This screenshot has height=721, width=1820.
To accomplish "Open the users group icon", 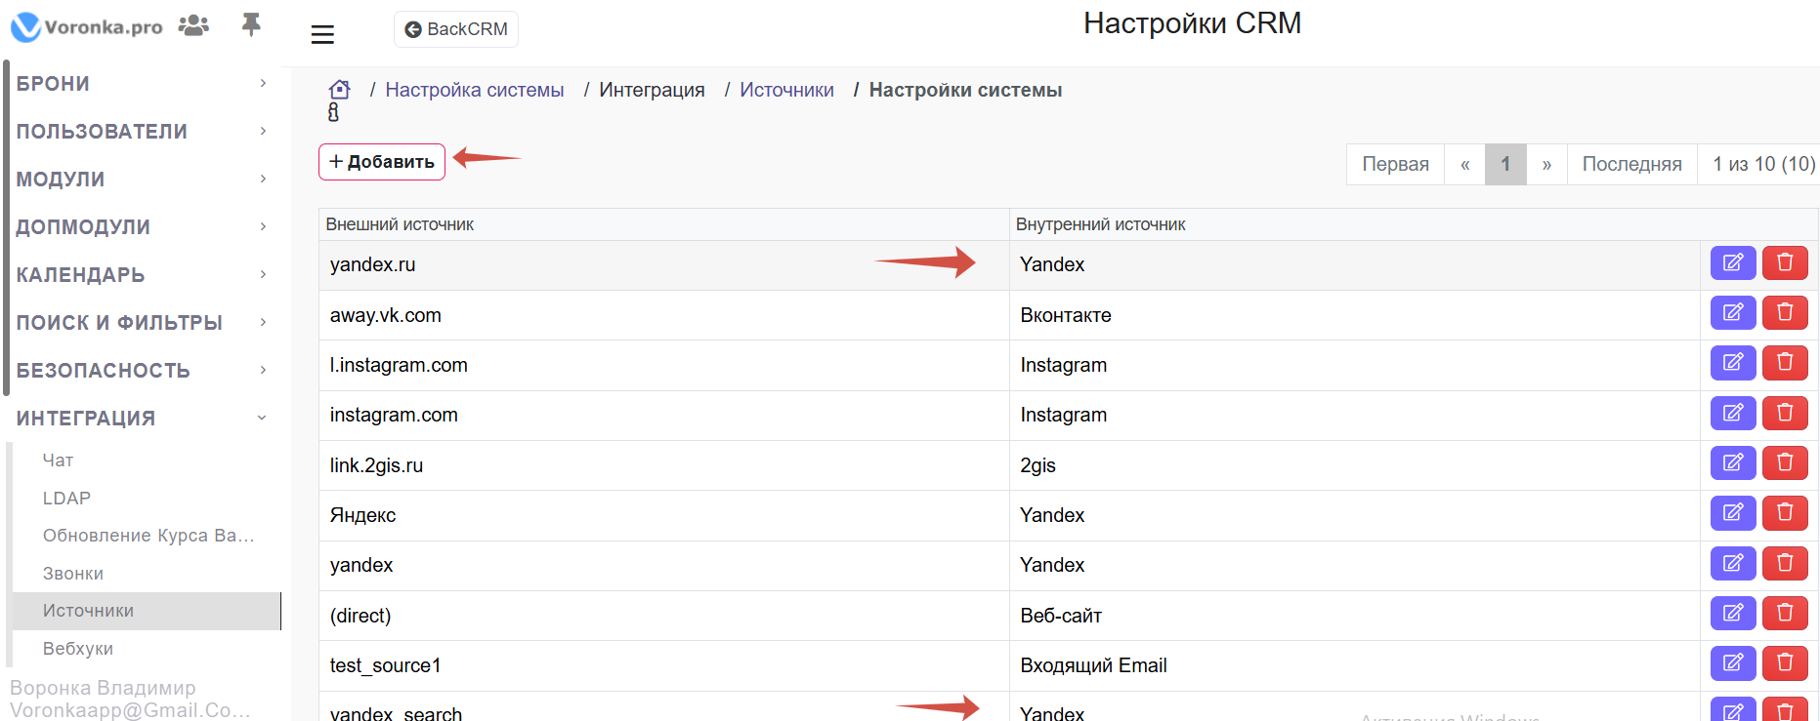I will pyautogui.click(x=193, y=25).
